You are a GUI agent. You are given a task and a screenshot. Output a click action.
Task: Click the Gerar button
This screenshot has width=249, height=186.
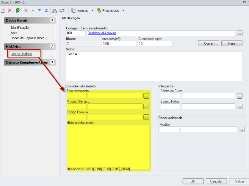click(232, 43)
